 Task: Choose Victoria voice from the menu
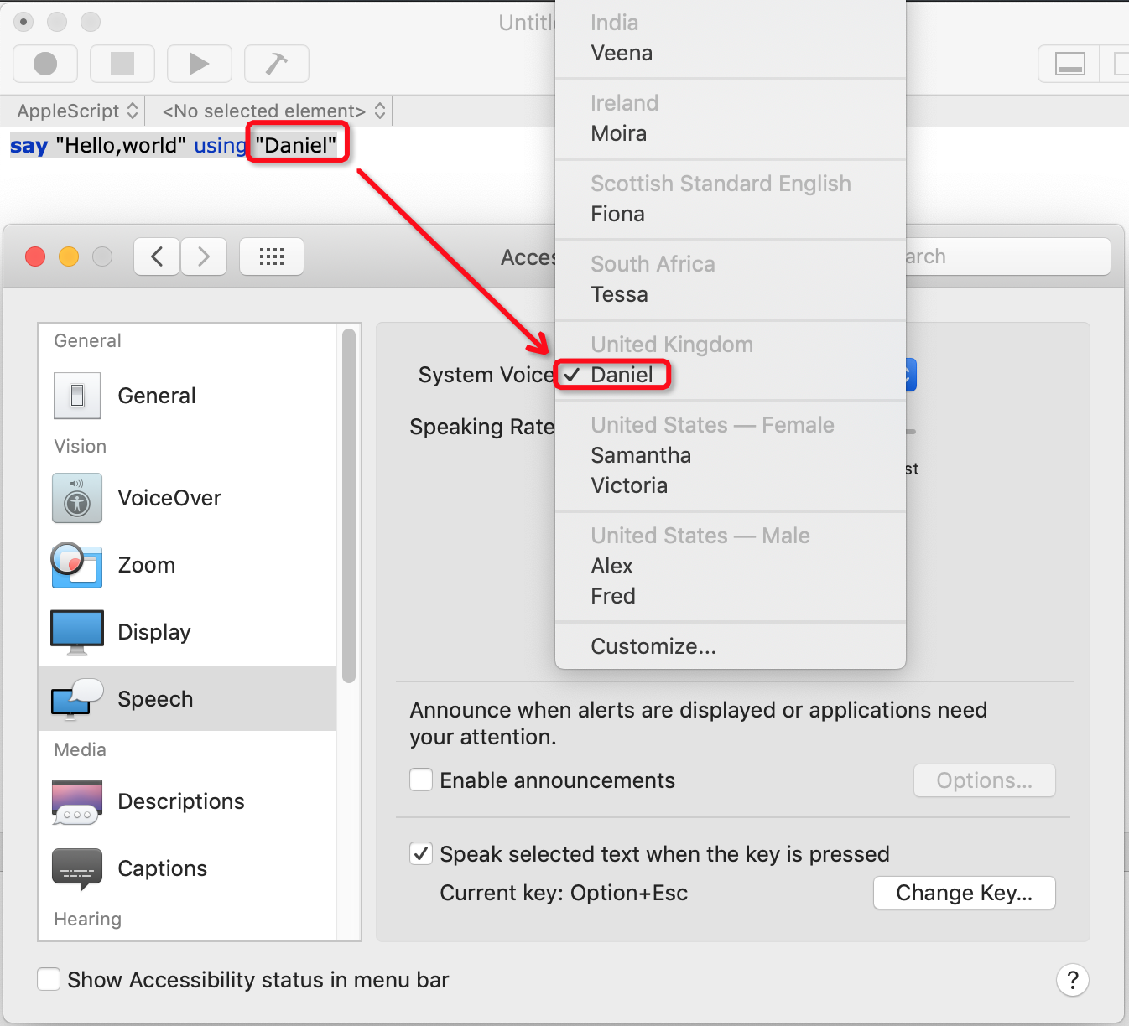click(x=730, y=485)
